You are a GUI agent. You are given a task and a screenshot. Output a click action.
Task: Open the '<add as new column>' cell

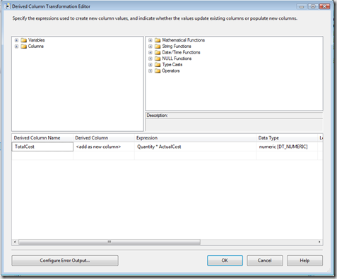click(104, 147)
